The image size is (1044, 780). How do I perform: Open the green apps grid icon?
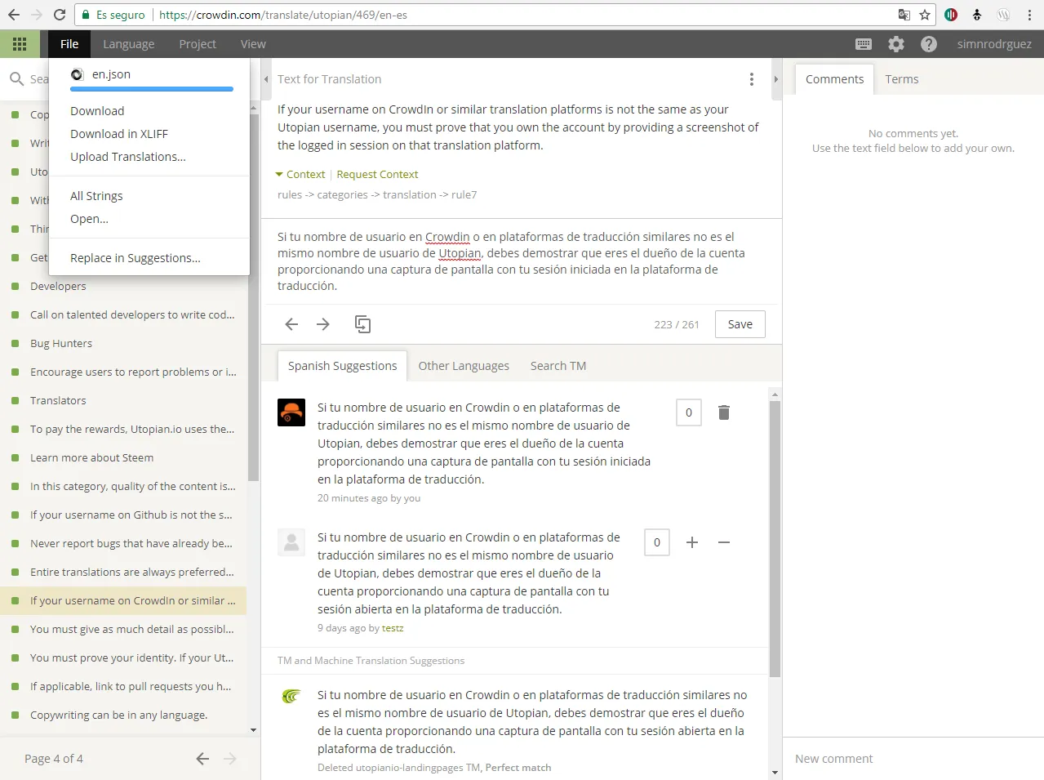pyautogui.click(x=20, y=44)
